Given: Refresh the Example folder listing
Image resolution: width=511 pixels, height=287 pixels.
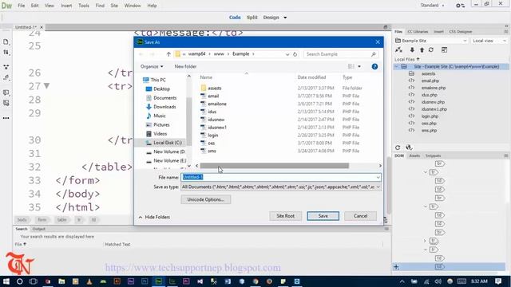Looking at the screenshot, I should [295, 54].
